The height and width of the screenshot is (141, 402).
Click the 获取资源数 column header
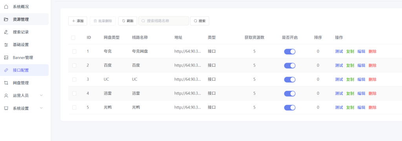point(254,38)
